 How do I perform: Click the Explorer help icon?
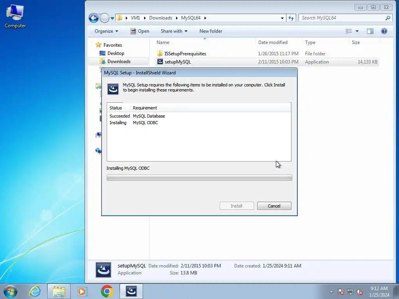[x=384, y=31]
